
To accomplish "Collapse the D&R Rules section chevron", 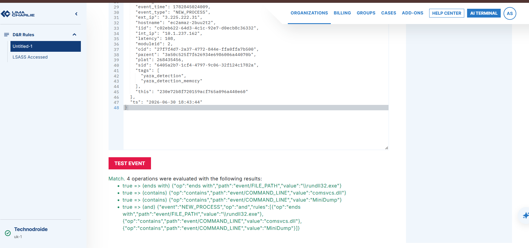I will 74,34.
